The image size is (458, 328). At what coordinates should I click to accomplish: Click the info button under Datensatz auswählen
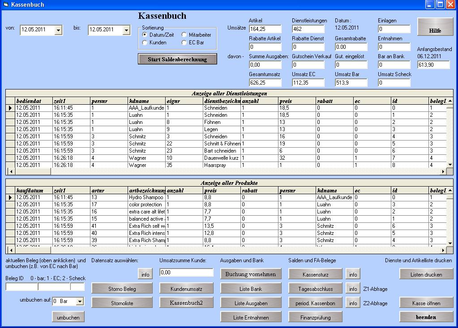[x=145, y=274]
